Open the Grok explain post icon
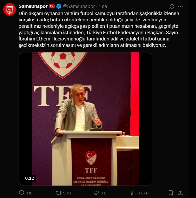 click(172, 6)
